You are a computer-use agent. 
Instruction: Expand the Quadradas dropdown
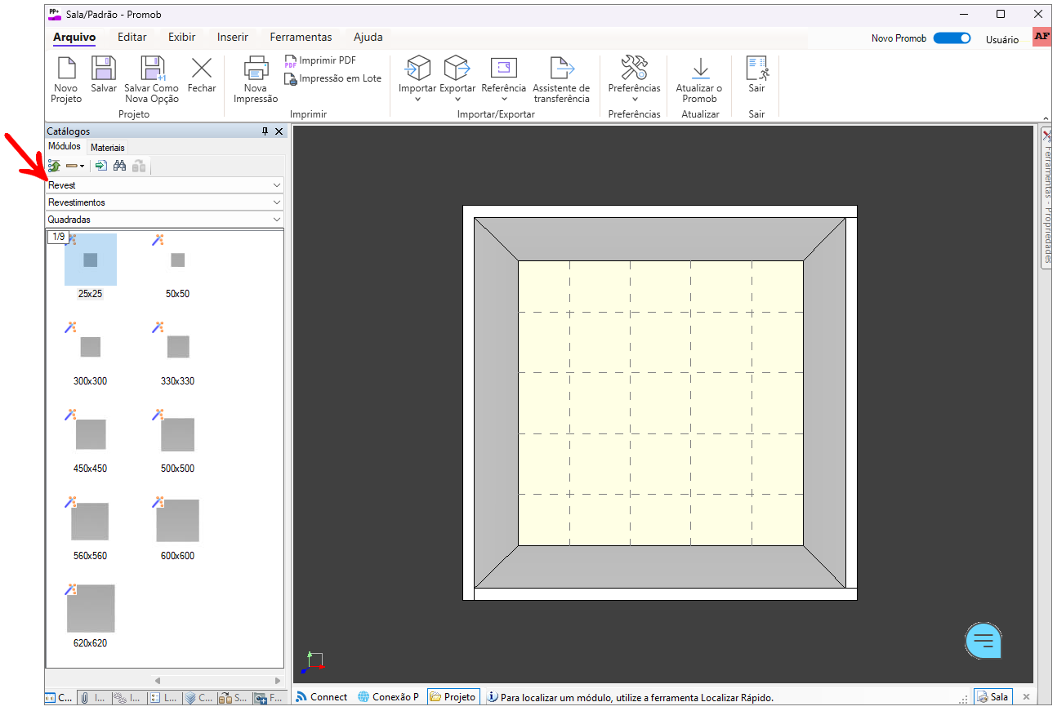[276, 220]
